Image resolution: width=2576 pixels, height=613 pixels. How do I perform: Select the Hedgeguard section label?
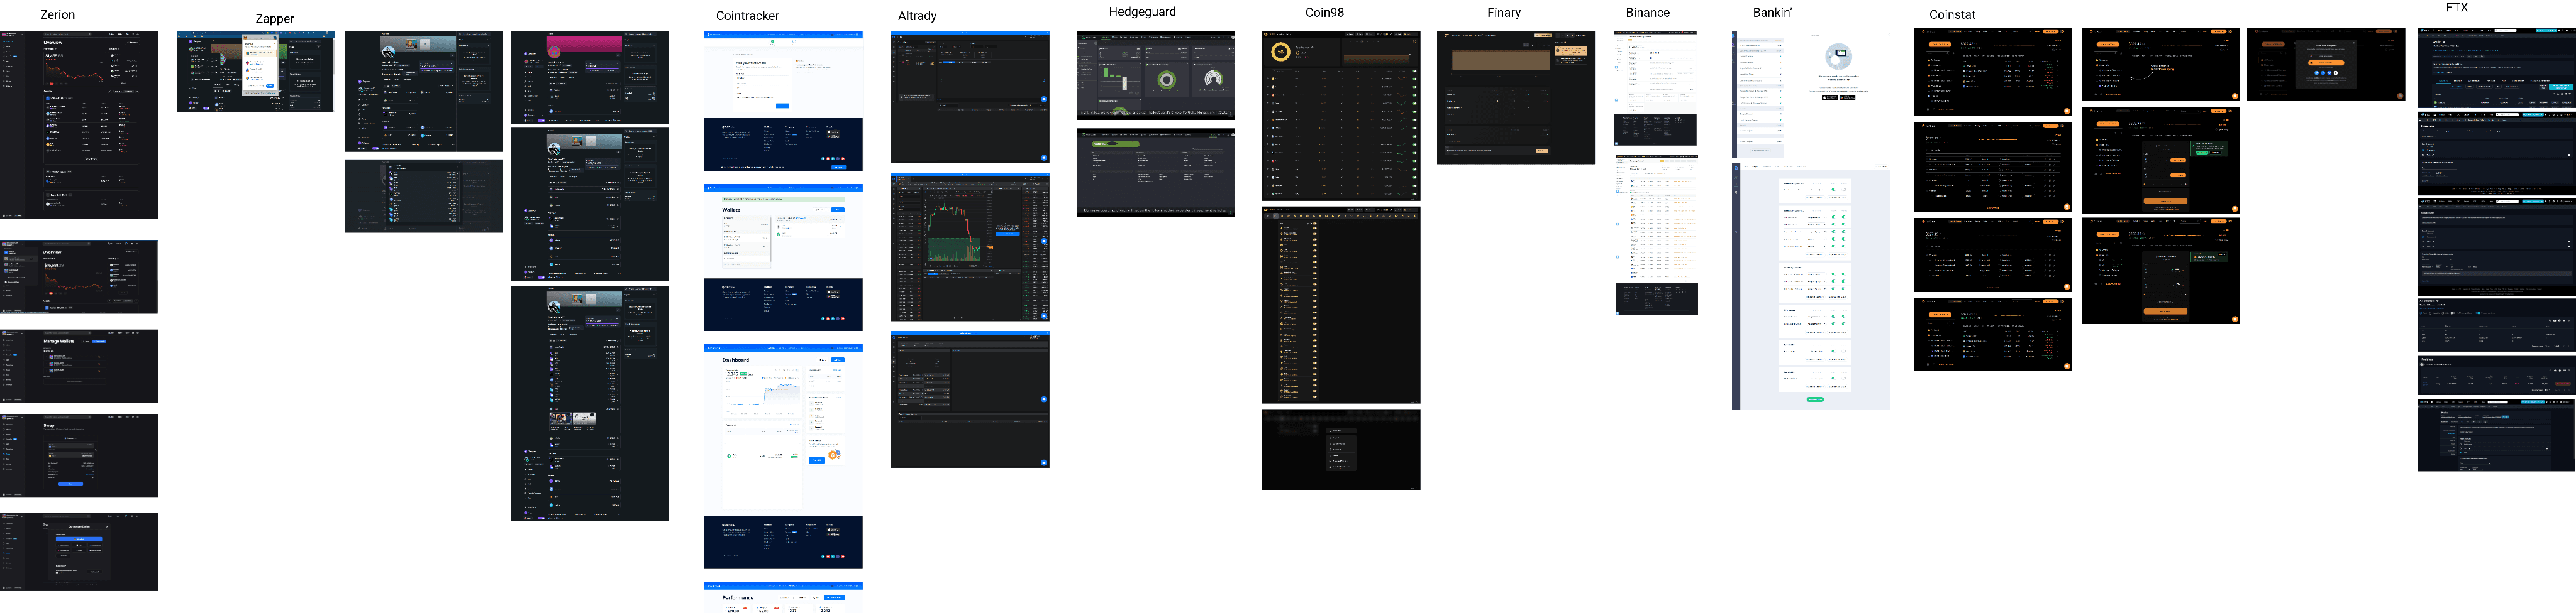click(1142, 12)
